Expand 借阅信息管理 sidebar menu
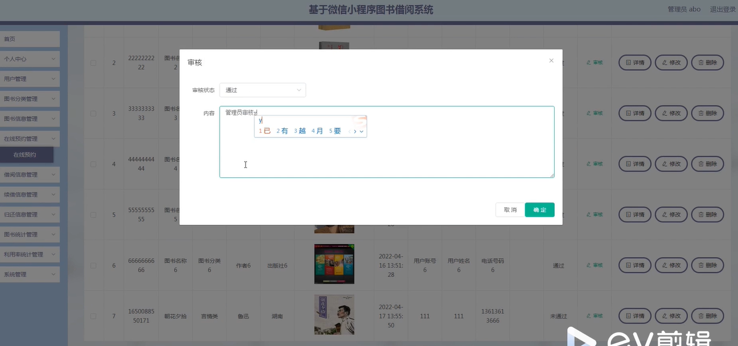 (30, 174)
